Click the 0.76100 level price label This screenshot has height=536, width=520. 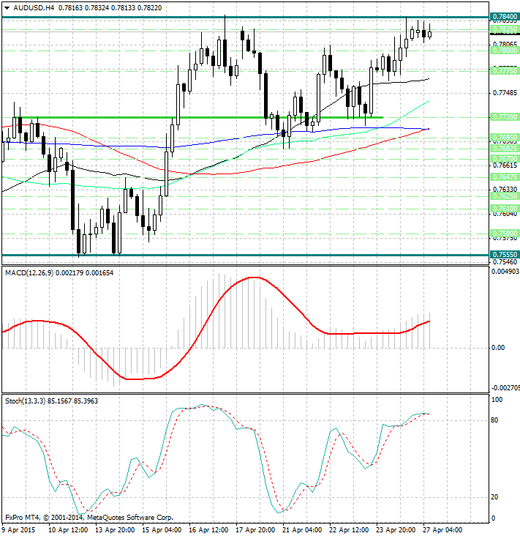click(505, 209)
